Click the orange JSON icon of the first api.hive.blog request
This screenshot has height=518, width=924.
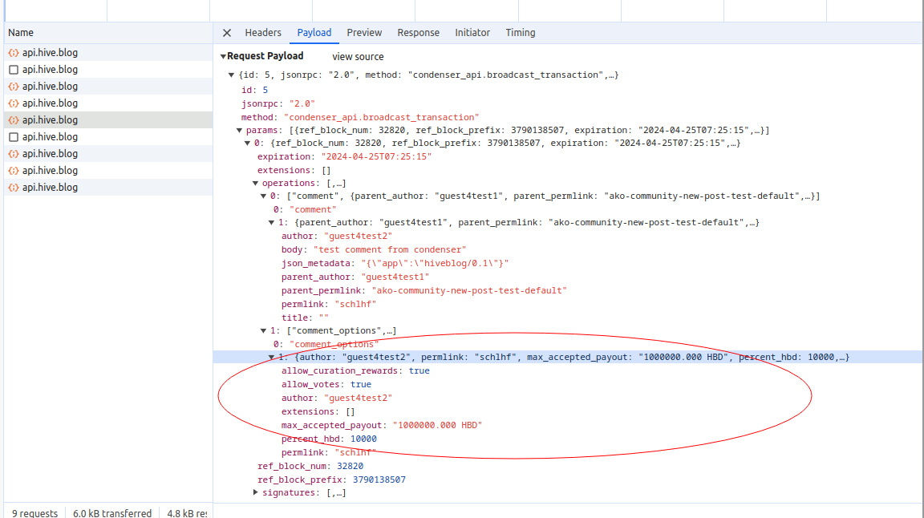pyautogui.click(x=13, y=53)
